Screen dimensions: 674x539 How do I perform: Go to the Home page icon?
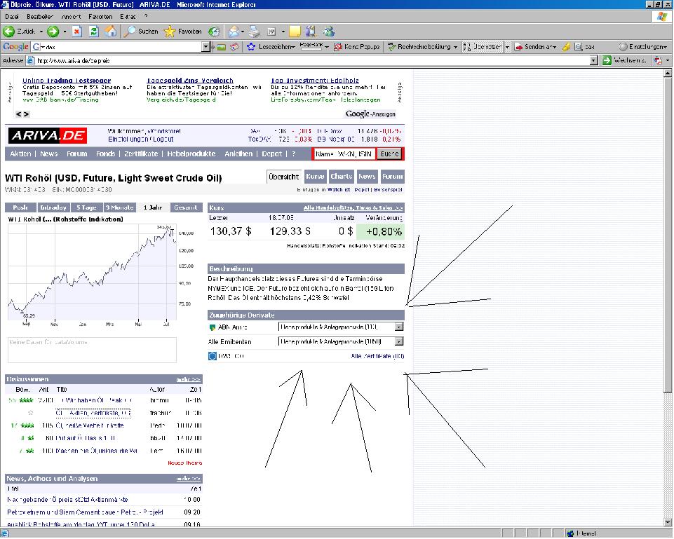tap(111, 32)
